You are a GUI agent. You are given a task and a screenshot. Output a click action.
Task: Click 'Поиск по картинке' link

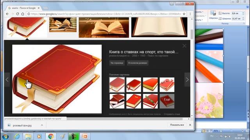(x=158, y=56)
